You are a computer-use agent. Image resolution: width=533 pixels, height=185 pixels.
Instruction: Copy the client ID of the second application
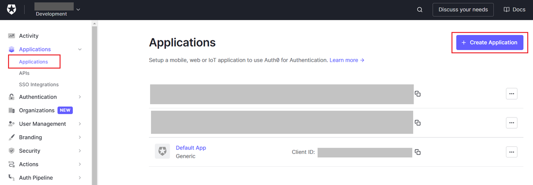(418, 122)
